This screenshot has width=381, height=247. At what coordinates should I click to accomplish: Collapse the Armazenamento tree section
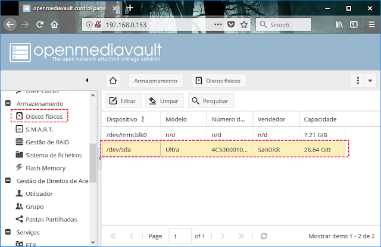8,103
